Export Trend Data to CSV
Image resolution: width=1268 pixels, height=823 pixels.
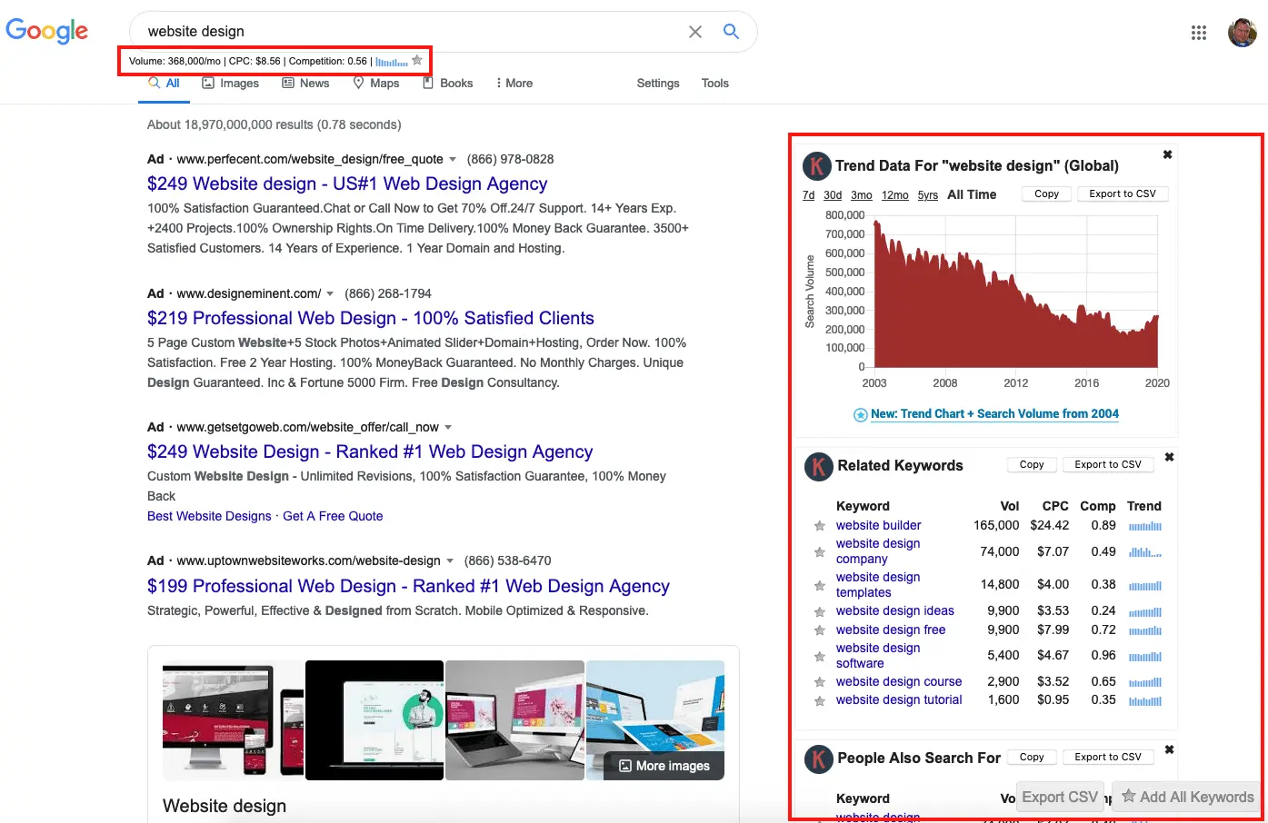click(x=1123, y=193)
